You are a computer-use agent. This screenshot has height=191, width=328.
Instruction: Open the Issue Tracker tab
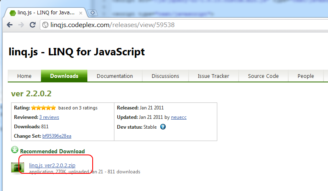point(213,76)
